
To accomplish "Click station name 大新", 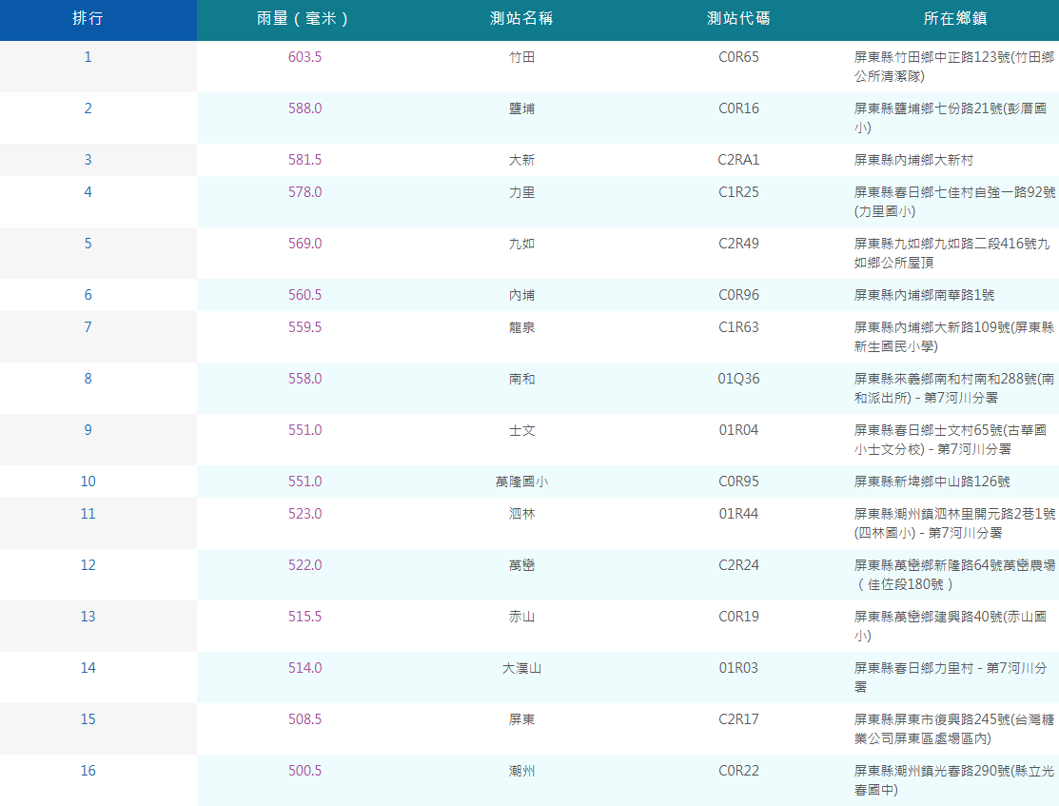I will click(x=521, y=160).
